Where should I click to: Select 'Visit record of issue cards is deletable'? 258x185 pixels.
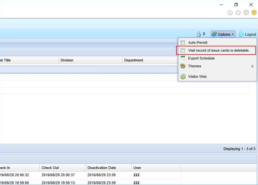click(218, 50)
